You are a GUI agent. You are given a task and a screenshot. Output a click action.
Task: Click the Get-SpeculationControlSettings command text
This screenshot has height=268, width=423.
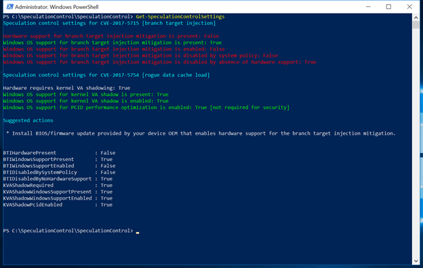(180, 17)
